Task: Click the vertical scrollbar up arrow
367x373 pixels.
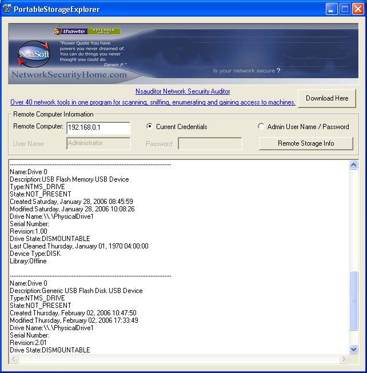Action: tap(353, 165)
